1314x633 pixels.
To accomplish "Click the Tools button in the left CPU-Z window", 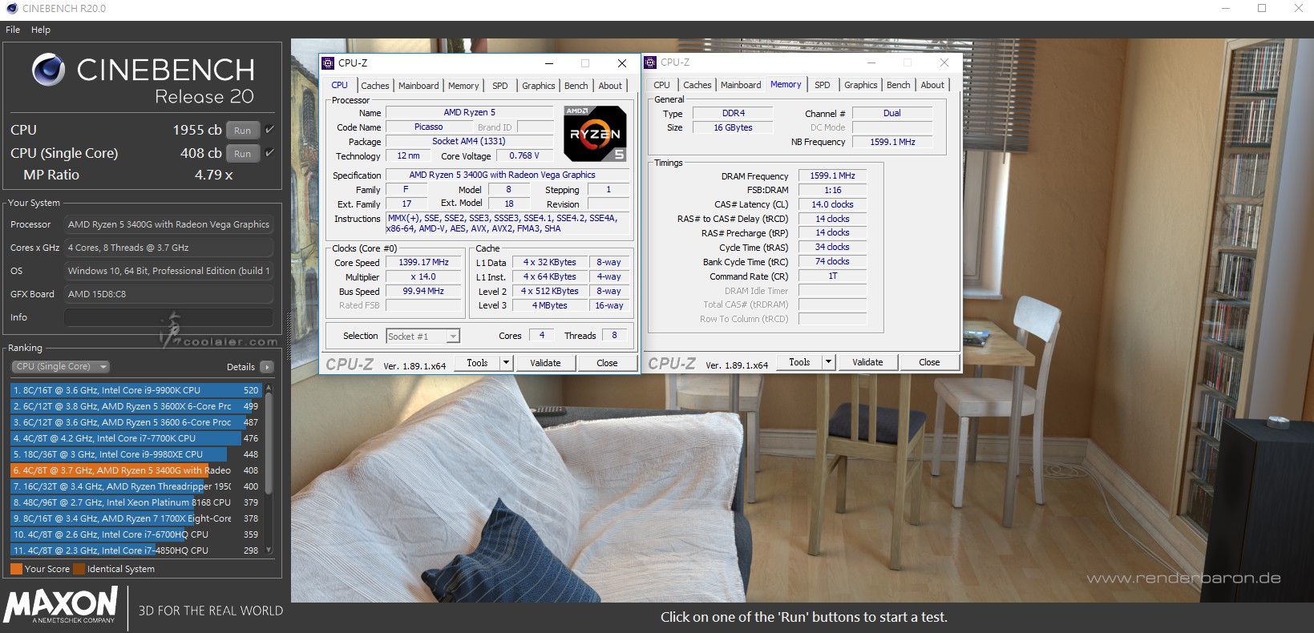I will click(477, 363).
